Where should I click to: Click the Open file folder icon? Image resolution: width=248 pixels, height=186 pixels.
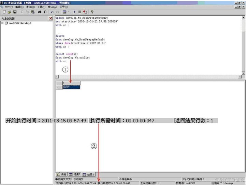tap(10, 12)
